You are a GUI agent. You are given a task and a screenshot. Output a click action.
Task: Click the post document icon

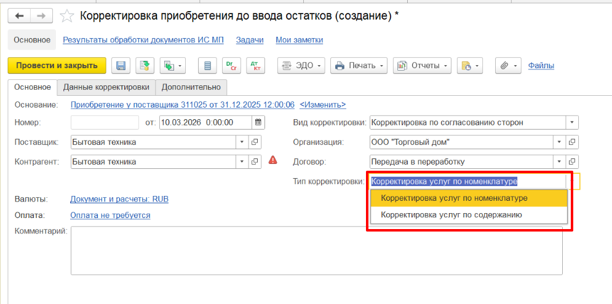click(x=145, y=66)
